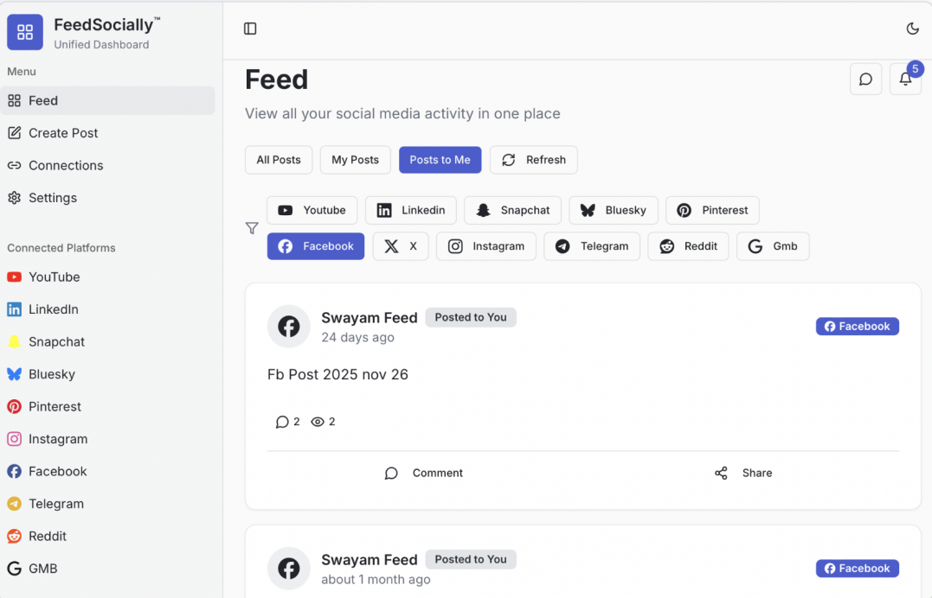Toggle the Telegram filter chip
932x598 pixels.
coord(592,246)
